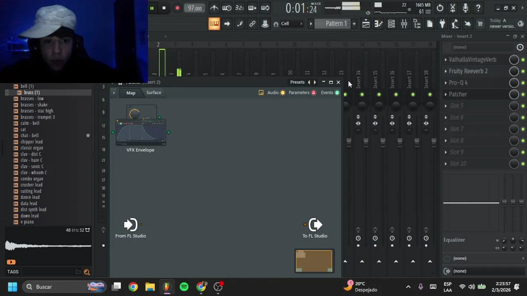The image size is (527, 296).
Task: Mute Insert 18 track via its green light
Action: pyautogui.click(x=430, y=95)
